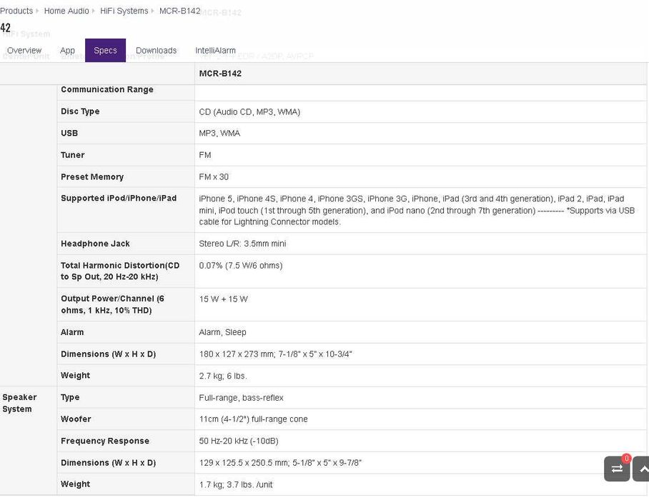This screenshot has height=500, width=649.
Task: Click the MCR-B142 breadcrumb link
Action: (179, 11)
